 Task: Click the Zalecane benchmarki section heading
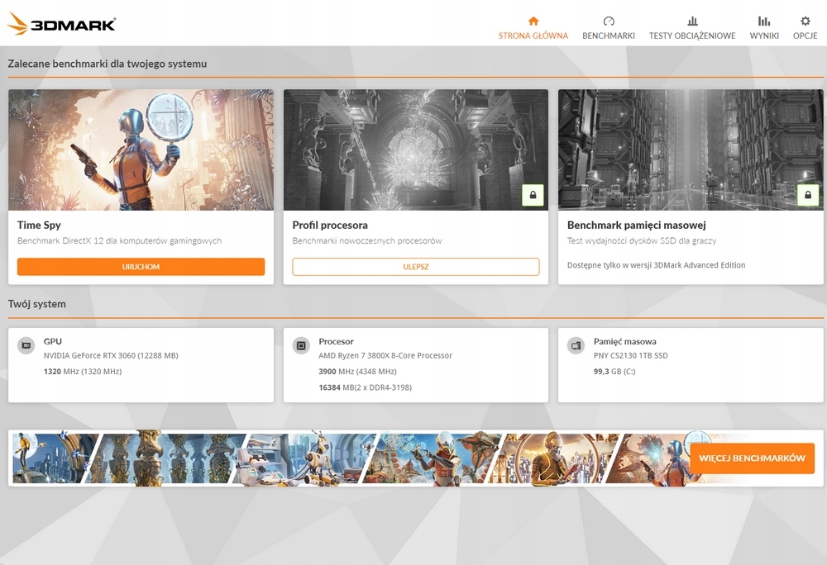coord(107,64)
